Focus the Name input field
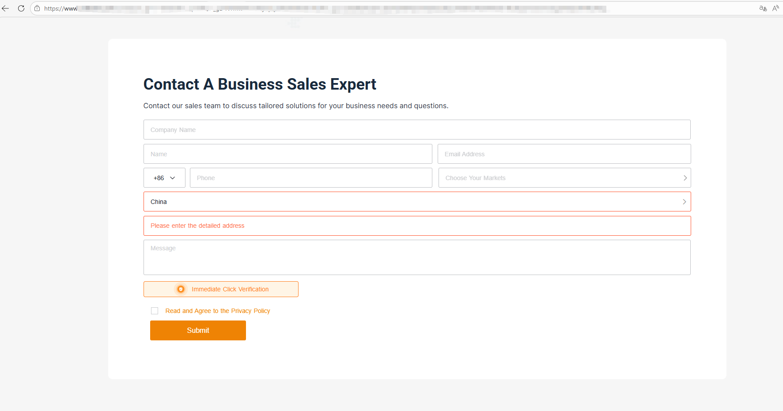The height and width of the screenshot is (411, 783). [x=287, y=154]
